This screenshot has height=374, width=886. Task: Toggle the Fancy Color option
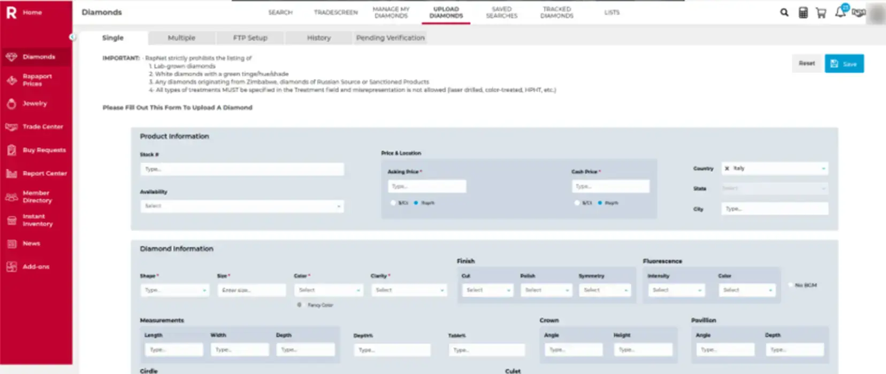(x=299, y=305)
